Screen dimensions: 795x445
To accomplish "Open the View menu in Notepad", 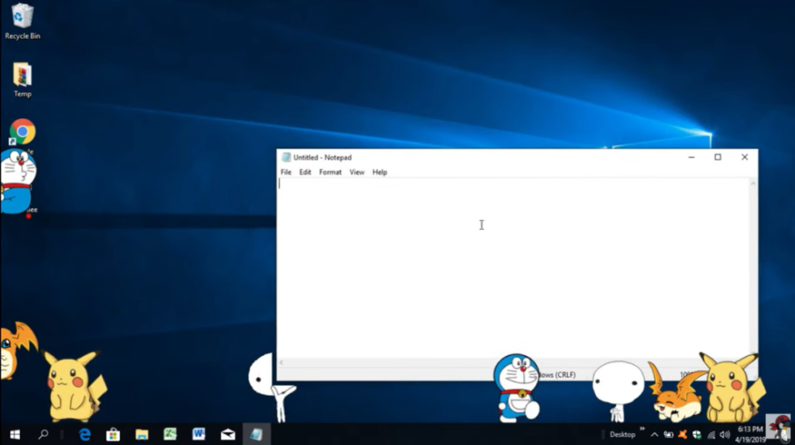I will click(357, 172).
